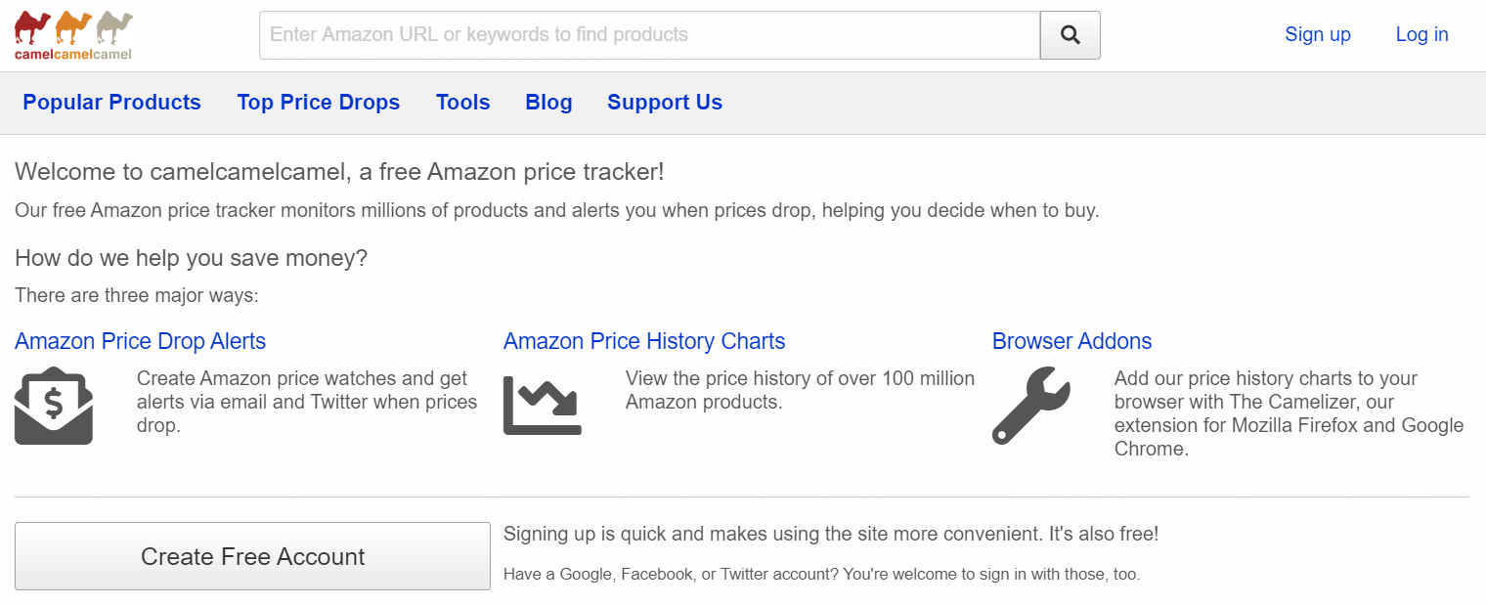Click the Sign up link
Screen dimensions: 1486x605
1317,33
